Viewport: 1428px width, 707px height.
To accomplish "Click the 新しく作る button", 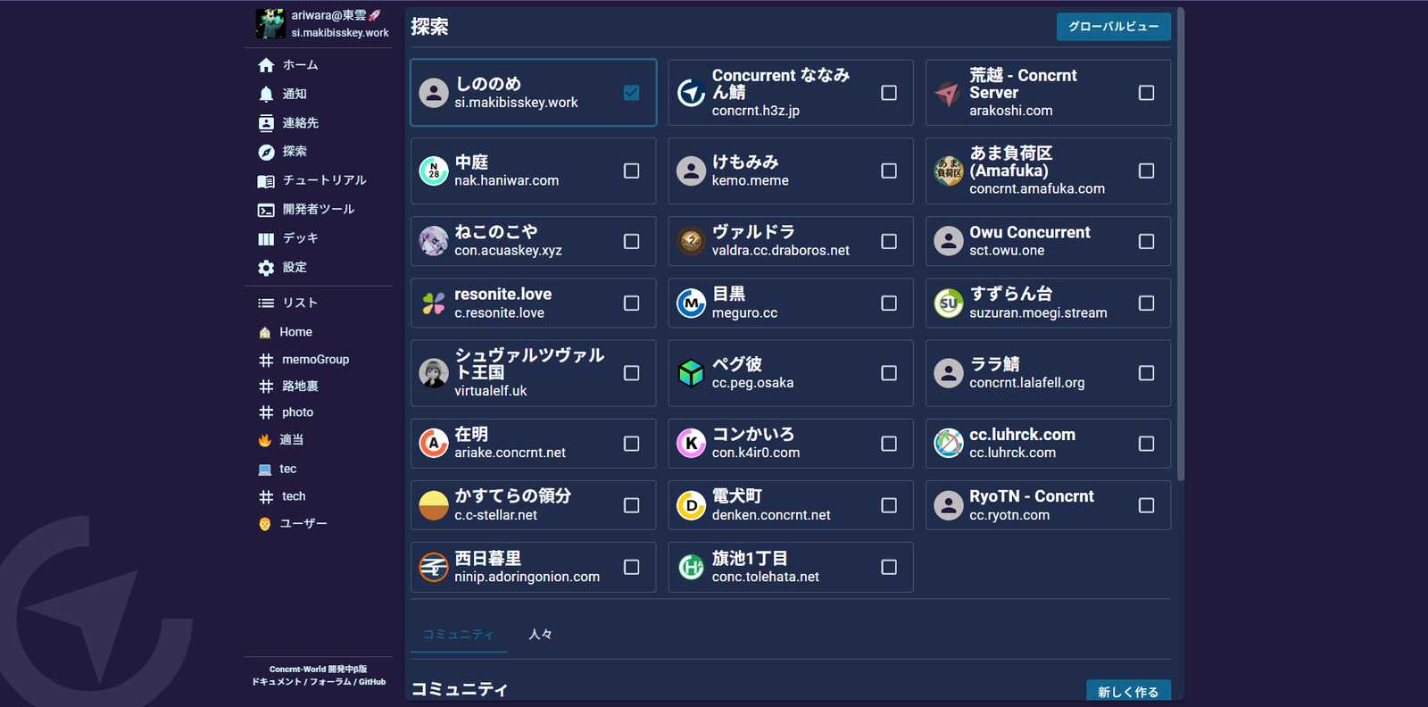I will click(1128, 692).
